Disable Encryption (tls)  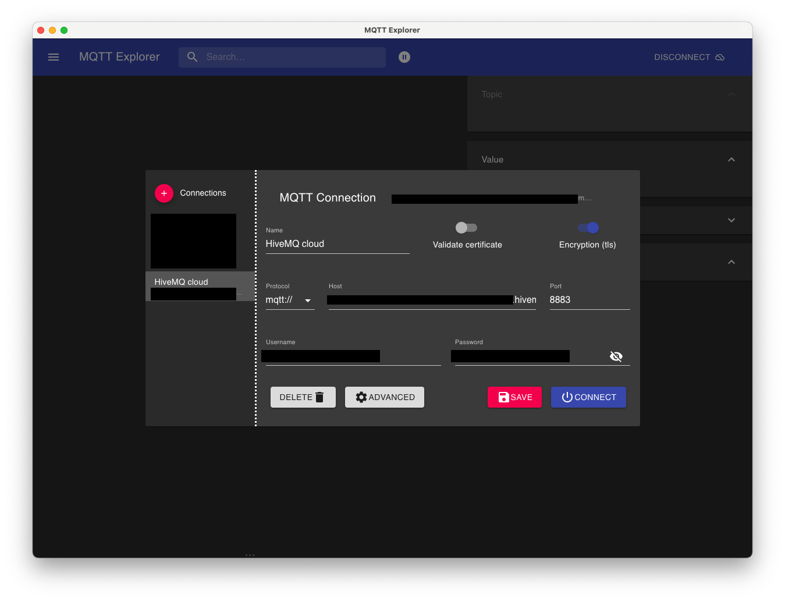coord(588,228)
